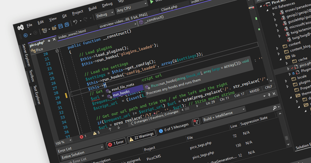
Task: Open the Debug menu
Action: [x=107, y=5]
